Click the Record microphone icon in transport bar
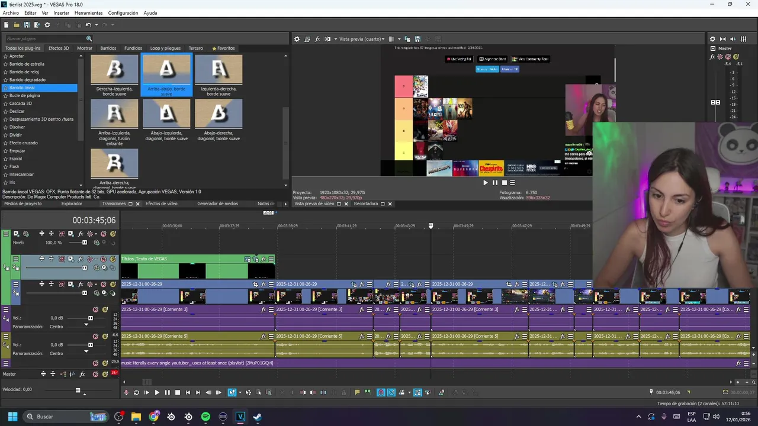This screenshot has width=758, height=426. click(x=126, y=392)
